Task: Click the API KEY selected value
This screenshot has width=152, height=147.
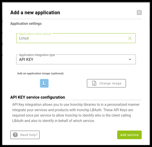Action: 26,59
